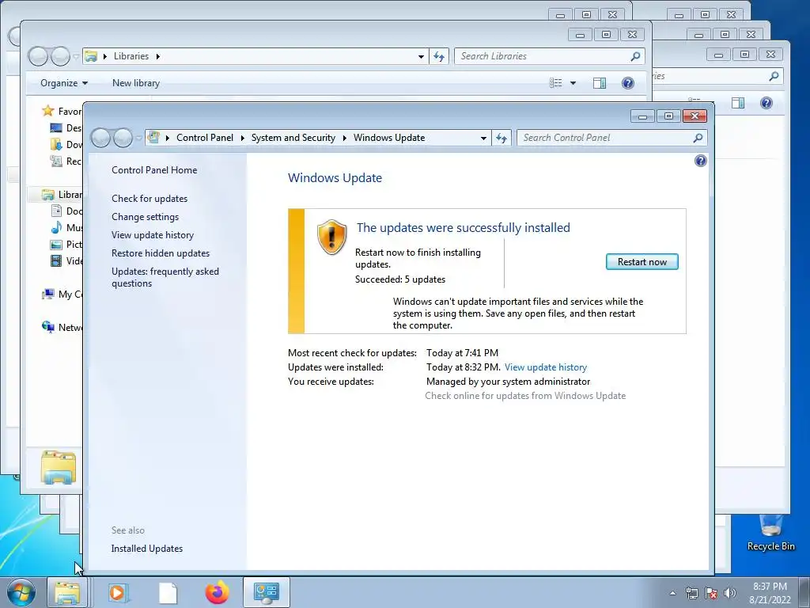Open Action Center flag tray icon
Image resolution: width=810 pixels, height=608 pixels.
pos(711,593)
